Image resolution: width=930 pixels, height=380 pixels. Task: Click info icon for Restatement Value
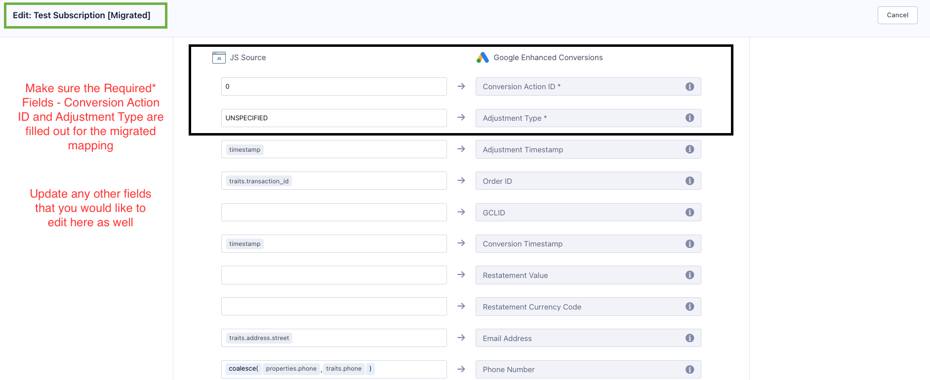[x=690, y=275]
